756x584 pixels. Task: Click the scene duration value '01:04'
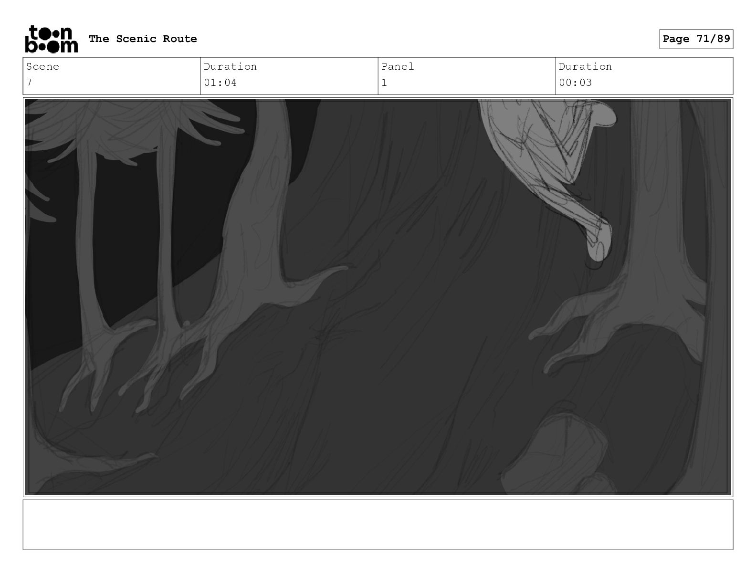point(220,83)
